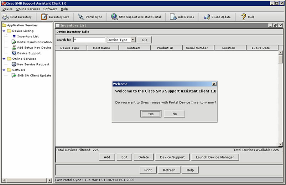Click the Add button below the table
Screen dimensions: 286x185
[x=107, y=157]
